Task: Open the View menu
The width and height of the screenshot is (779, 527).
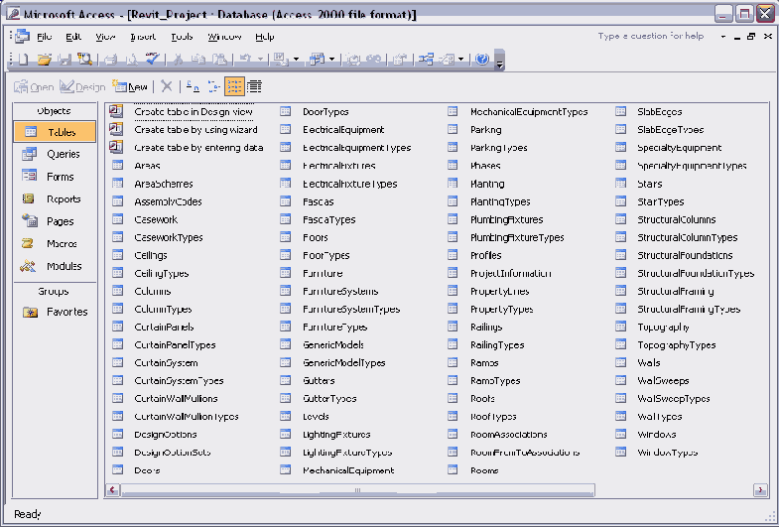Action: [x=105, y=37]
